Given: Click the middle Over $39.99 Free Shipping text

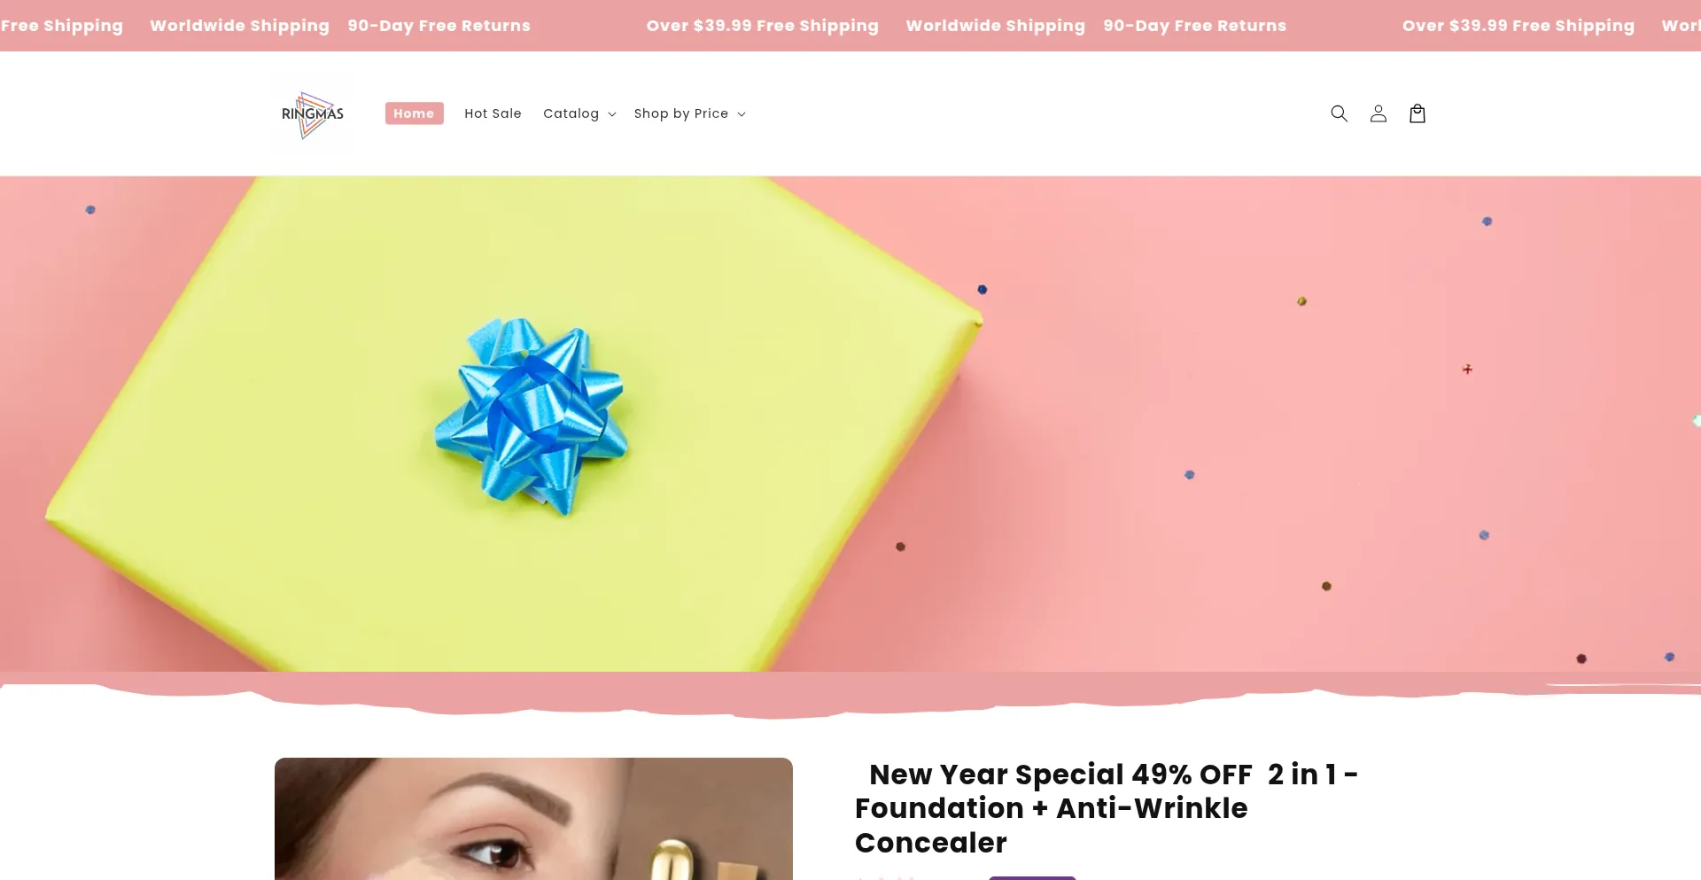Looking at the screenshot, I should click(x=762, y=26).
